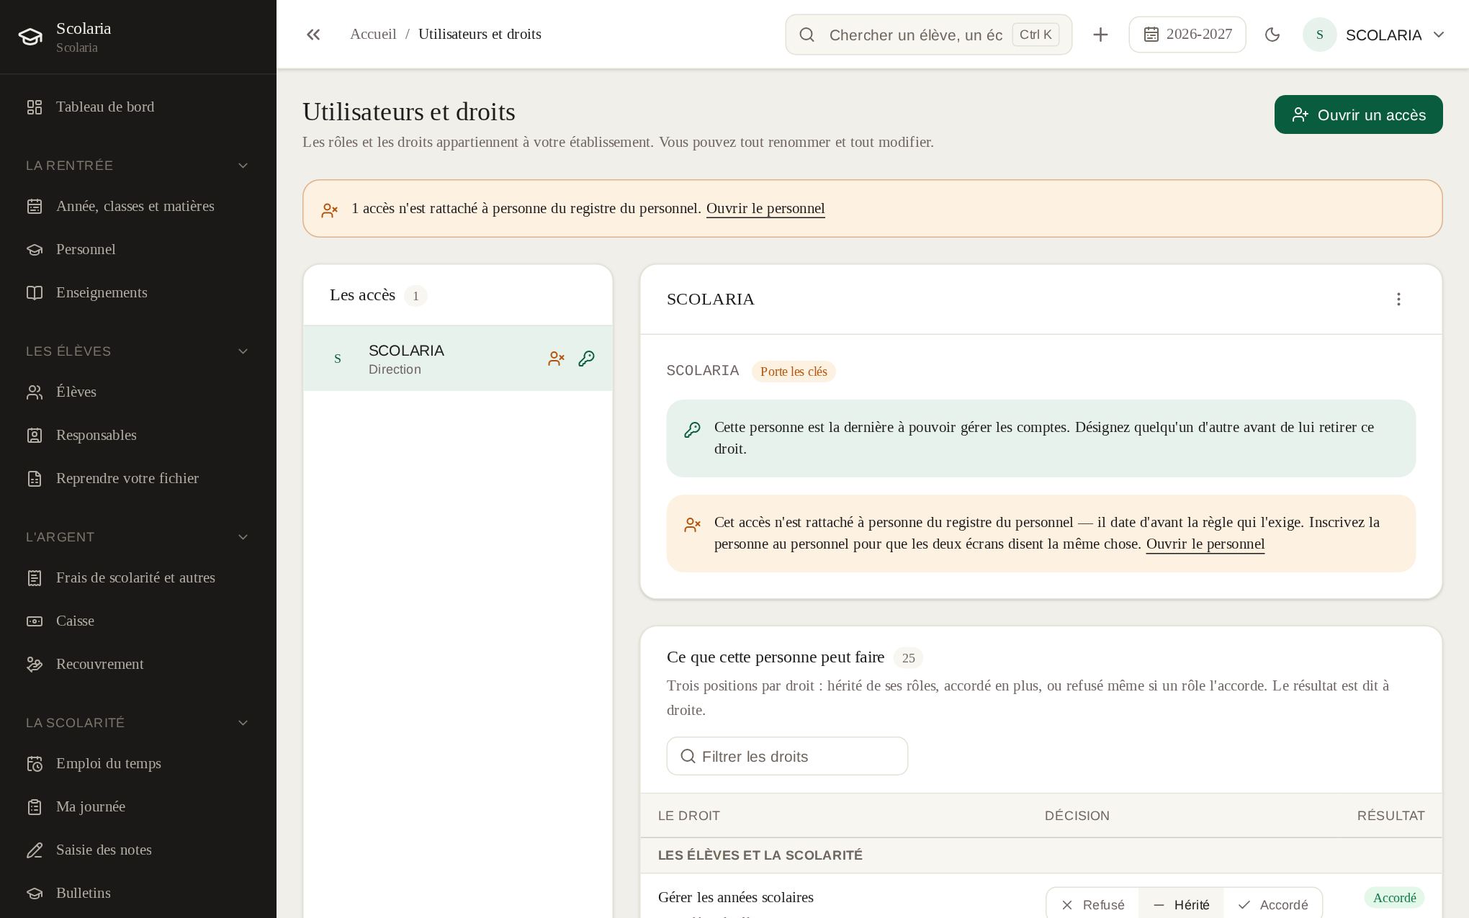Click the Responsables sidebar icon

click(35, 436)
